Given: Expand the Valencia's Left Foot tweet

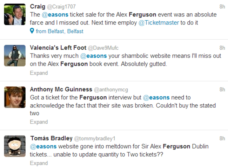Looking at the screenshot, I should [x=39, y=73].
